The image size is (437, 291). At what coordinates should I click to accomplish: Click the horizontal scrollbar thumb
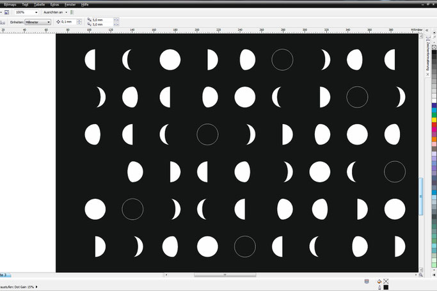pos(225,275)
